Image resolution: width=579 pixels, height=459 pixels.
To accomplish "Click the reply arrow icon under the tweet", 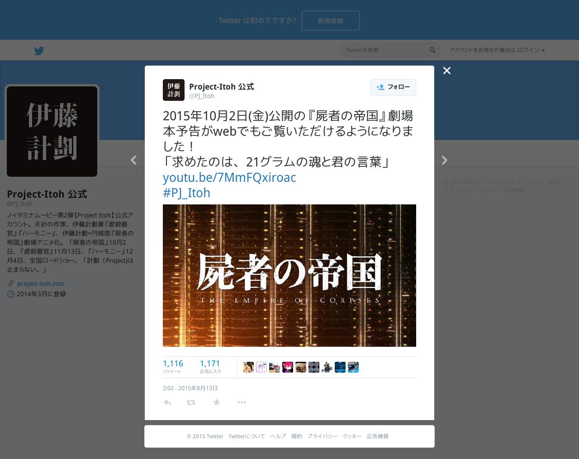I will pyautogui.click(x=167, y=402).
